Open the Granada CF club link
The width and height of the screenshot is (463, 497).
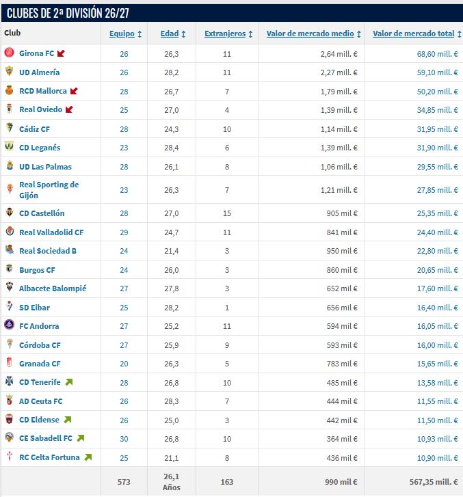coord(40,364)
